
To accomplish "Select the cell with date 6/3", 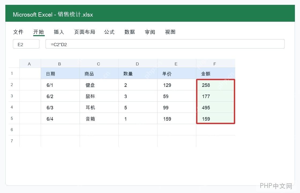I will point(60,107).
